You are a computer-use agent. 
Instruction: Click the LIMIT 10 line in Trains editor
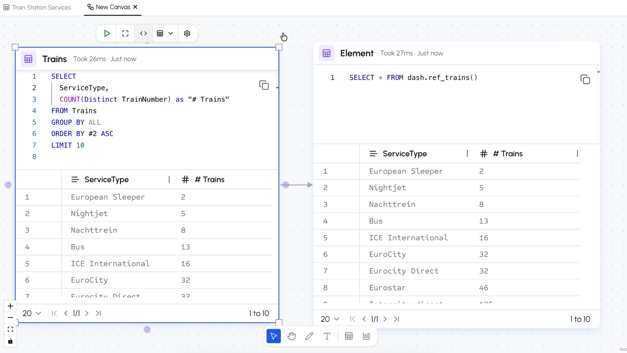(68, 145)
